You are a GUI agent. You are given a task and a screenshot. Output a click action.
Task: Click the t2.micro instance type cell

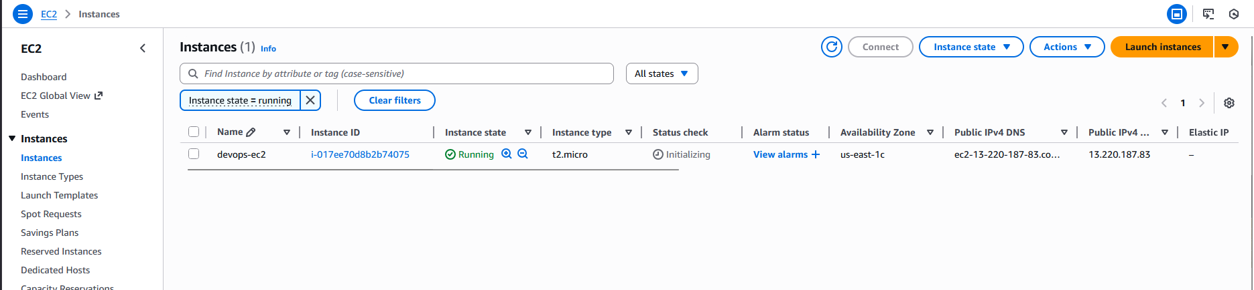(570, 154)
